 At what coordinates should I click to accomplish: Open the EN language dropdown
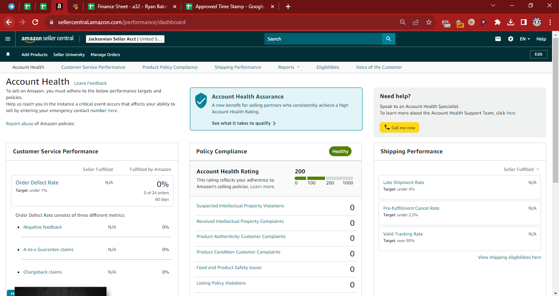click(x=525, y=39)
